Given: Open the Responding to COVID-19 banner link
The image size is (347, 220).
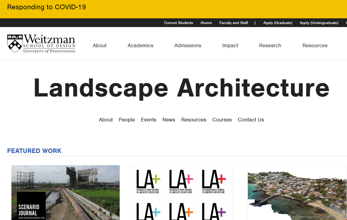Looking at the screenshot, I should click(x=47, y=7).
